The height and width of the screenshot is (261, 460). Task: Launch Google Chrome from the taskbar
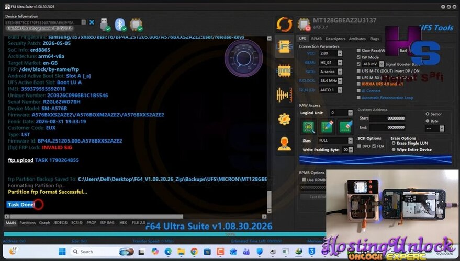tap(194, 252)
